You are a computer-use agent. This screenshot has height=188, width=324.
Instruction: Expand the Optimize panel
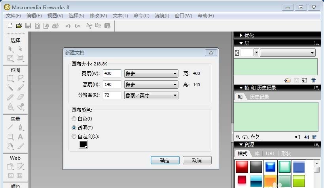click(241, 35)
